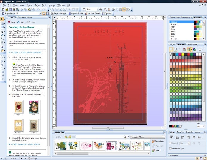The image size is (207, 160).
Task: Open the zoom percentage dropdown
Action: 98,9
